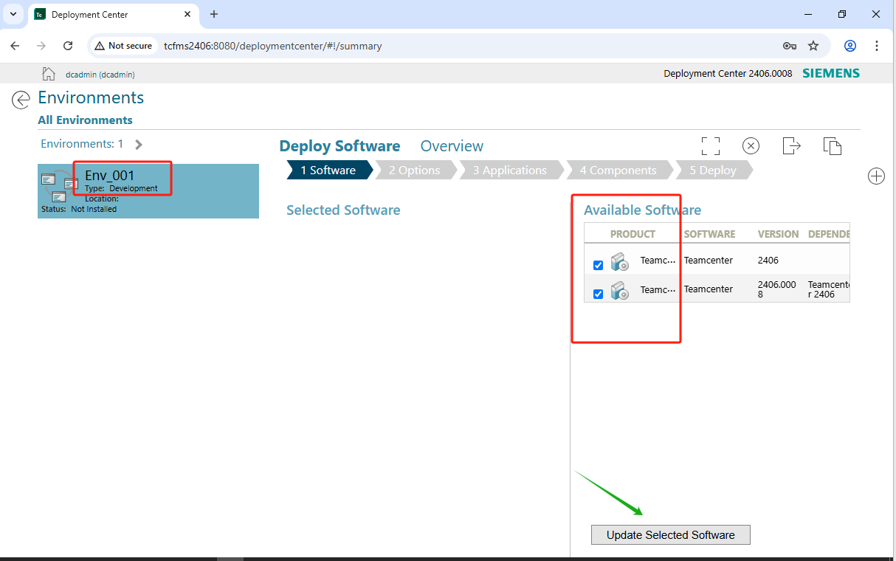Go to step 5 Deploy
Image resolution: width=896 pixels, height=561 pixels.
(x=714, y=171)
